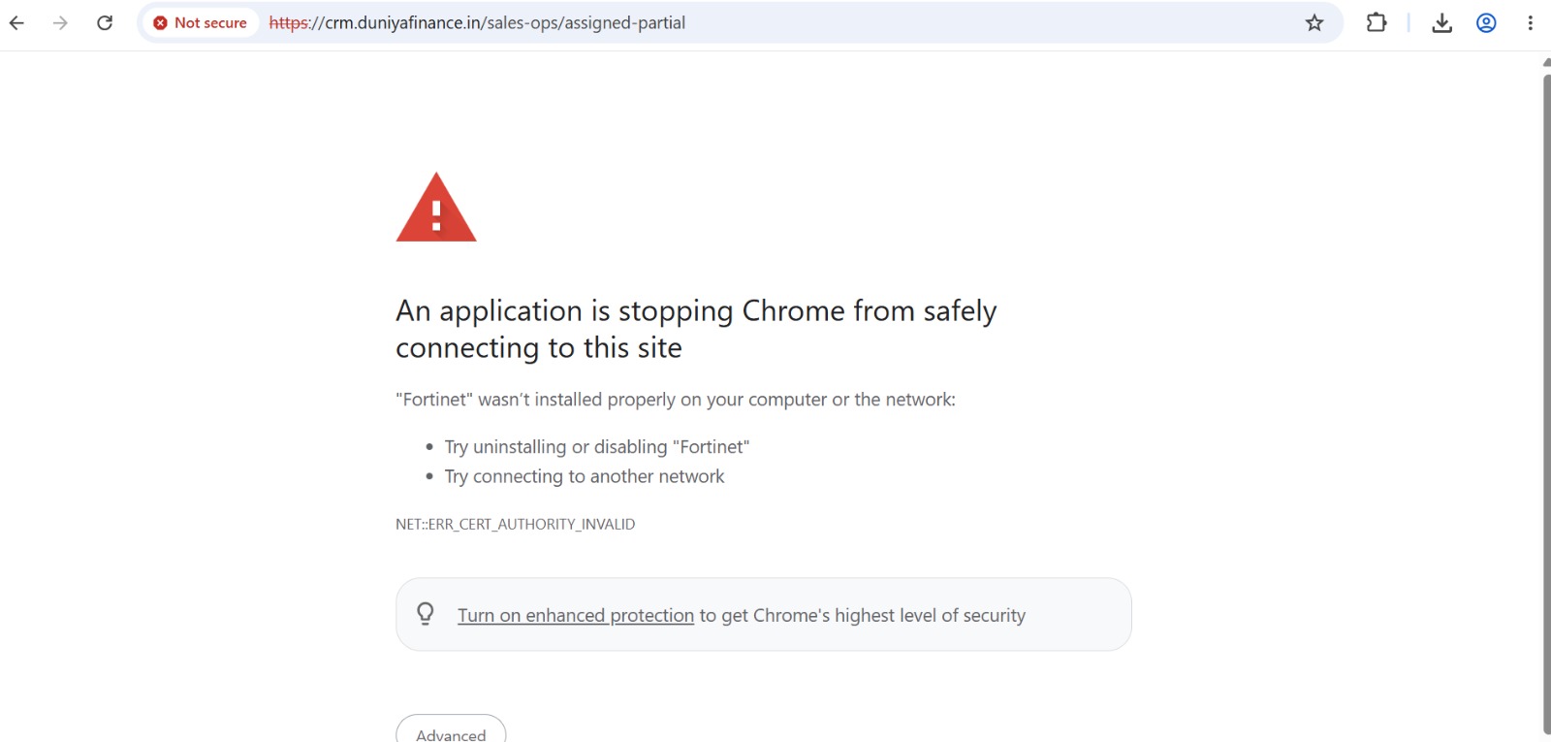Viewport: 1551px width, 742px height.
Task: Click the lightbulb icon in the tip box
Action: coord(426,614)
